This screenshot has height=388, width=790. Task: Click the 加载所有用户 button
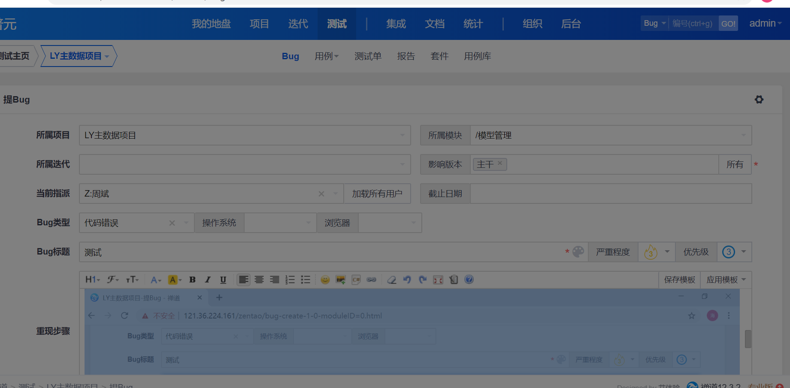pos(377,194)
